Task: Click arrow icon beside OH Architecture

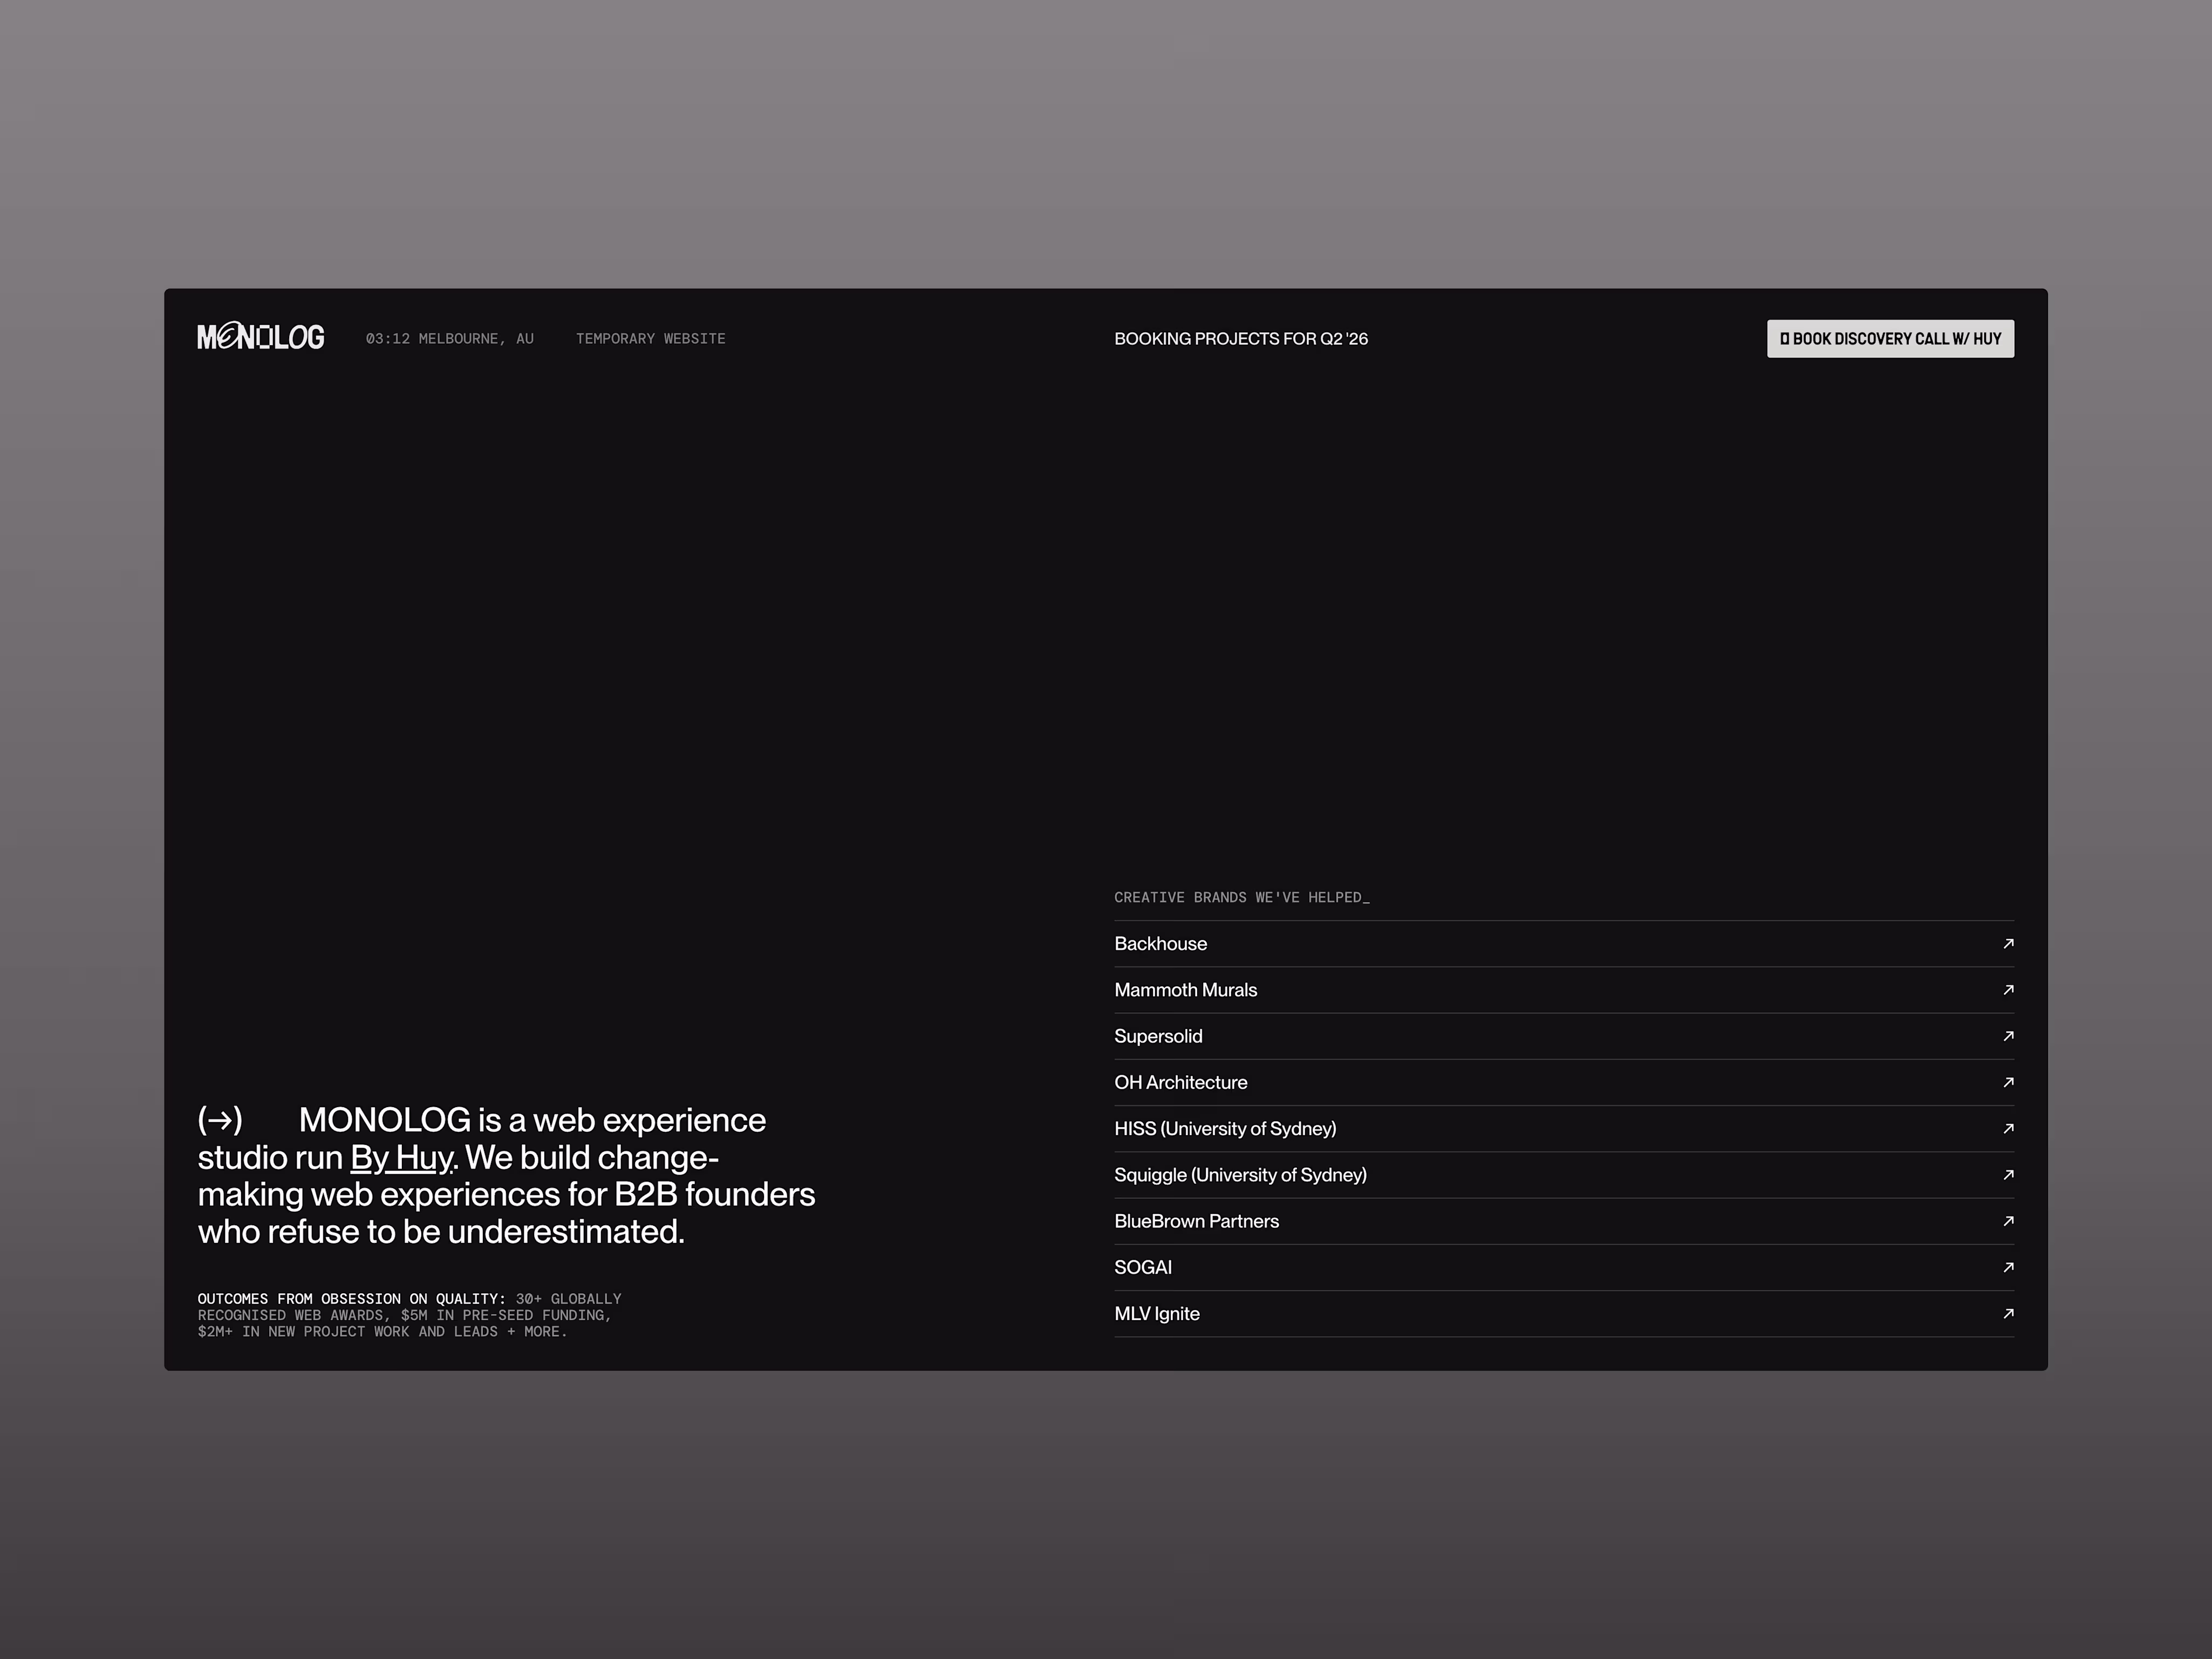Action: click(2008, 1082)
